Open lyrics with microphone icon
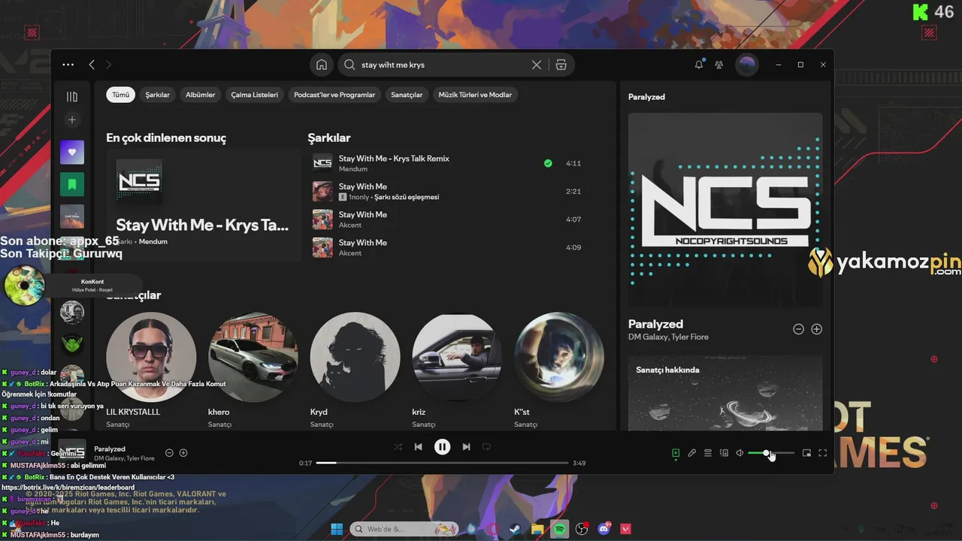Screen dimensions: 962x541 click(x=691, y=453)
